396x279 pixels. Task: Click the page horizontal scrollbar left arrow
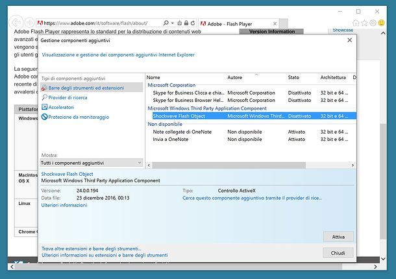[x=12, y=267]
